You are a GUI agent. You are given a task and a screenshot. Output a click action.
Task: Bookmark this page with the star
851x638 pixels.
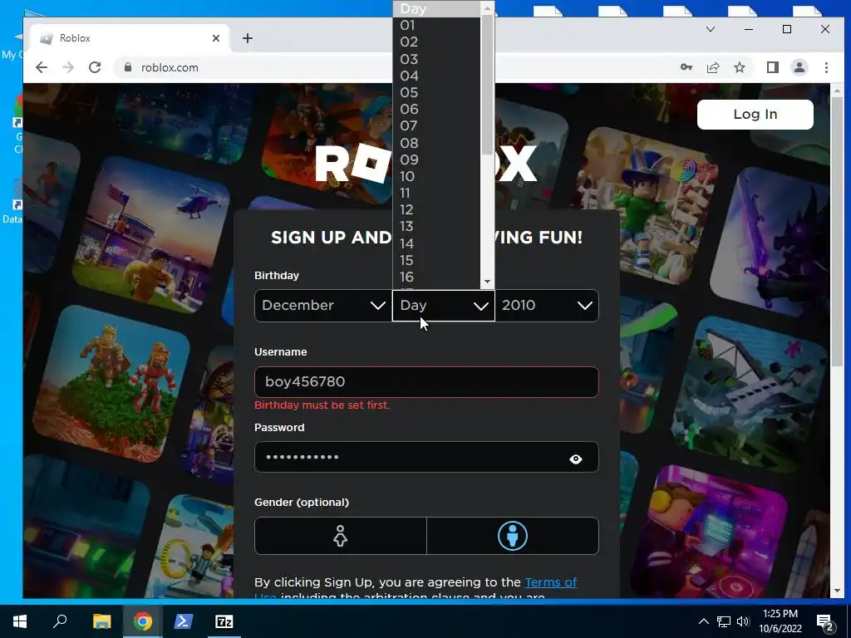[x=739, y=67]
